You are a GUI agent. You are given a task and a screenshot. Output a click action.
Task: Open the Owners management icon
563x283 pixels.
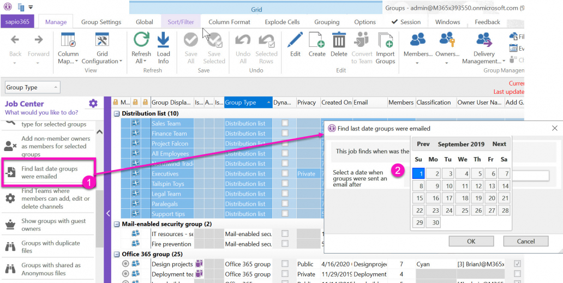(447, 39)
